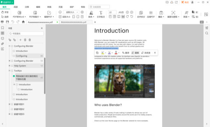Collapse first Configuring Blender bookmark

[9, 46]
